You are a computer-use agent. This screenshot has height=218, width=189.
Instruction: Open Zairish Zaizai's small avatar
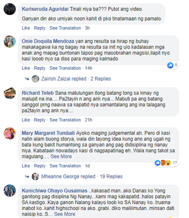(x=36, y=79)
